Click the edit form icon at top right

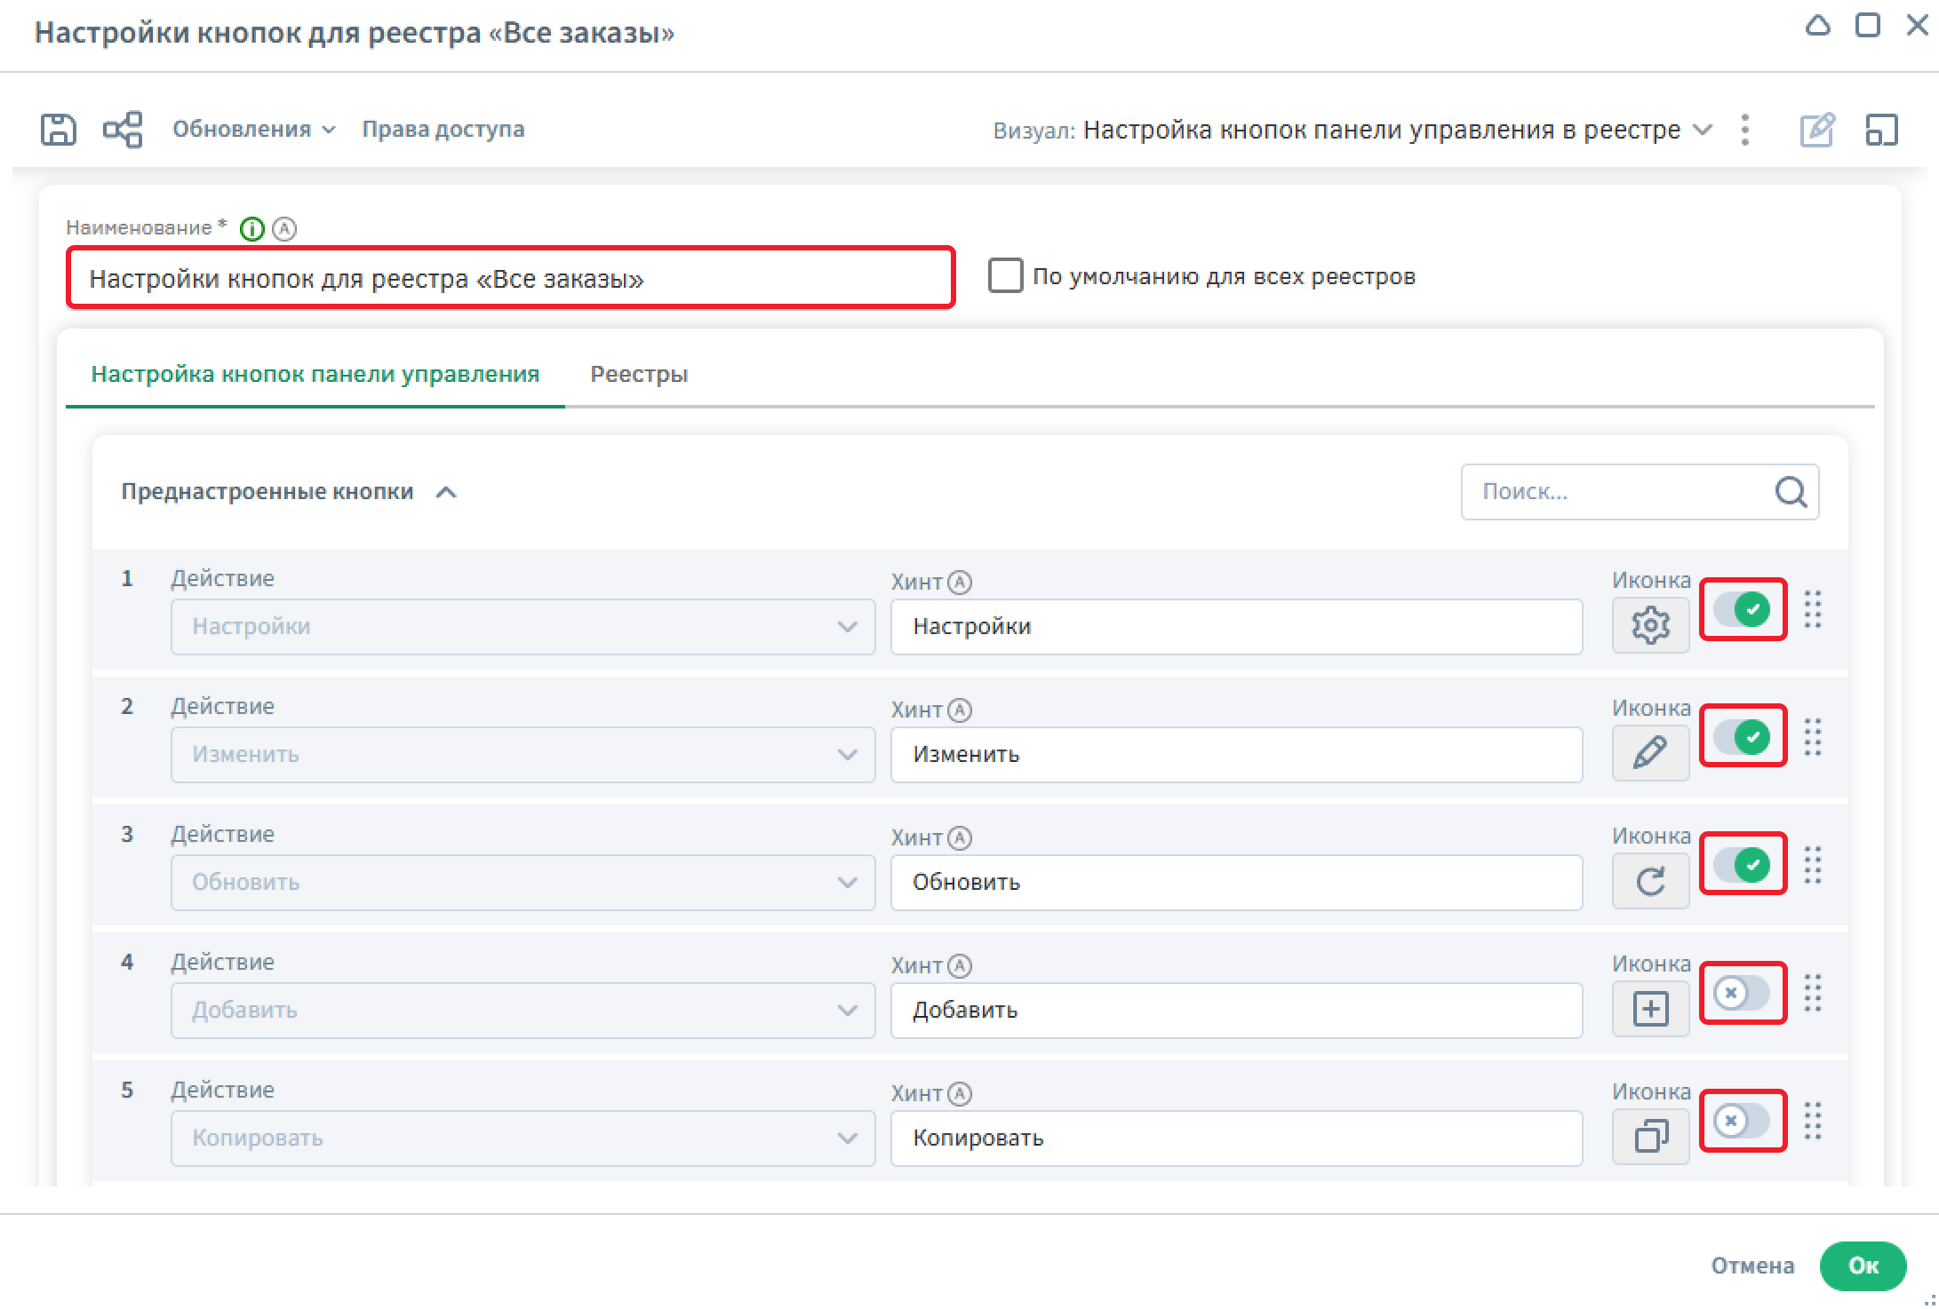[1816, 130]
